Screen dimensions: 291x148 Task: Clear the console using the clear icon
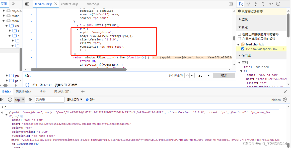click(x=10, y=99)
